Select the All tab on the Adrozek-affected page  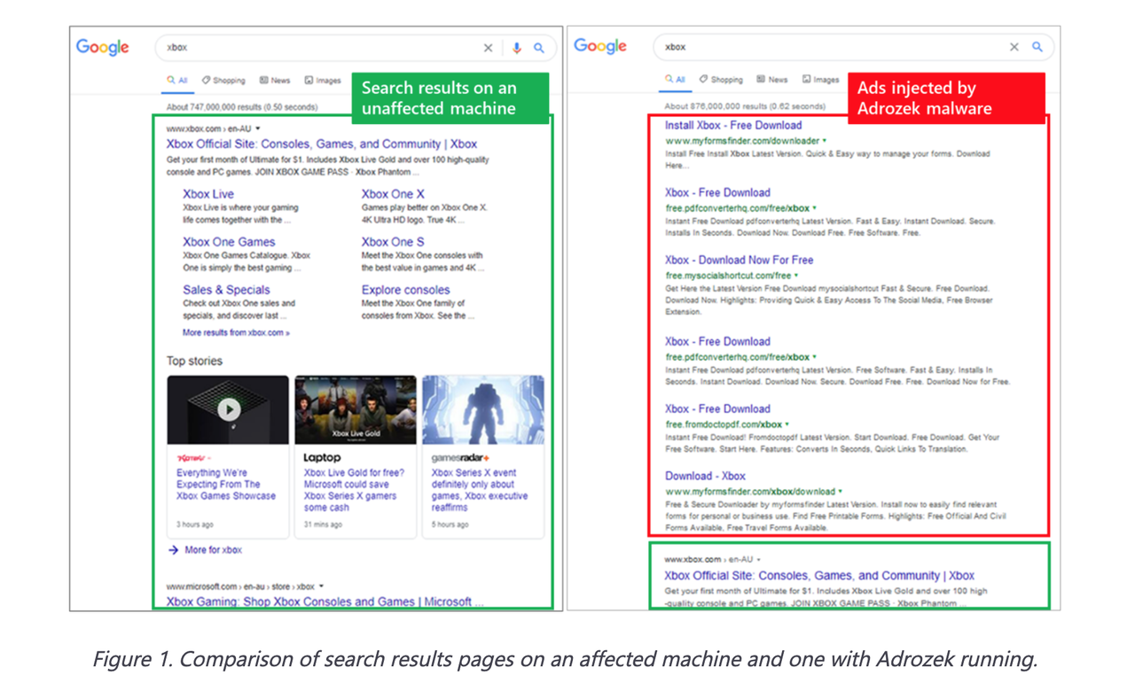pyautogui.click(x=676, y=80)
